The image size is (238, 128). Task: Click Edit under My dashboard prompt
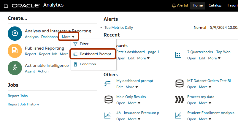coord(120,87)
